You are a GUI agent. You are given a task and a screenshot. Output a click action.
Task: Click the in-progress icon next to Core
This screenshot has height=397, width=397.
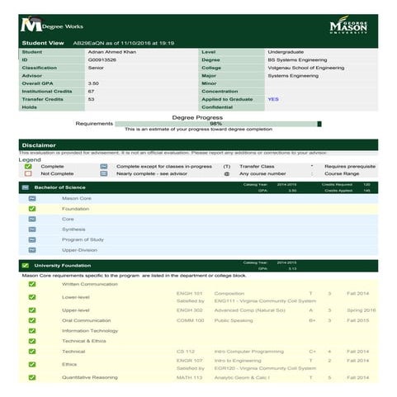32,219
